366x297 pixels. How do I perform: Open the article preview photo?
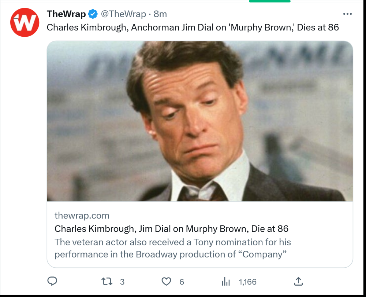200,121
